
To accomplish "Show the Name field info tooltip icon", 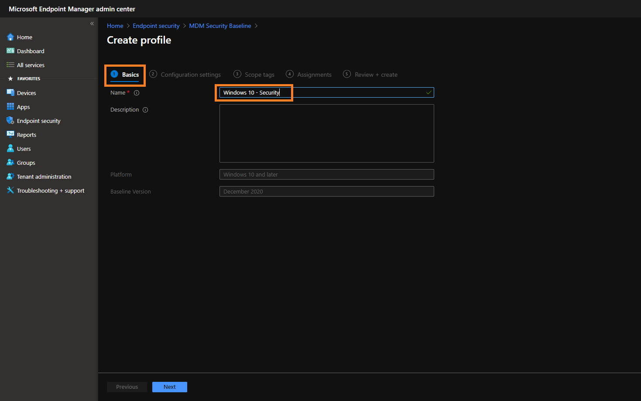I will 137,93.
